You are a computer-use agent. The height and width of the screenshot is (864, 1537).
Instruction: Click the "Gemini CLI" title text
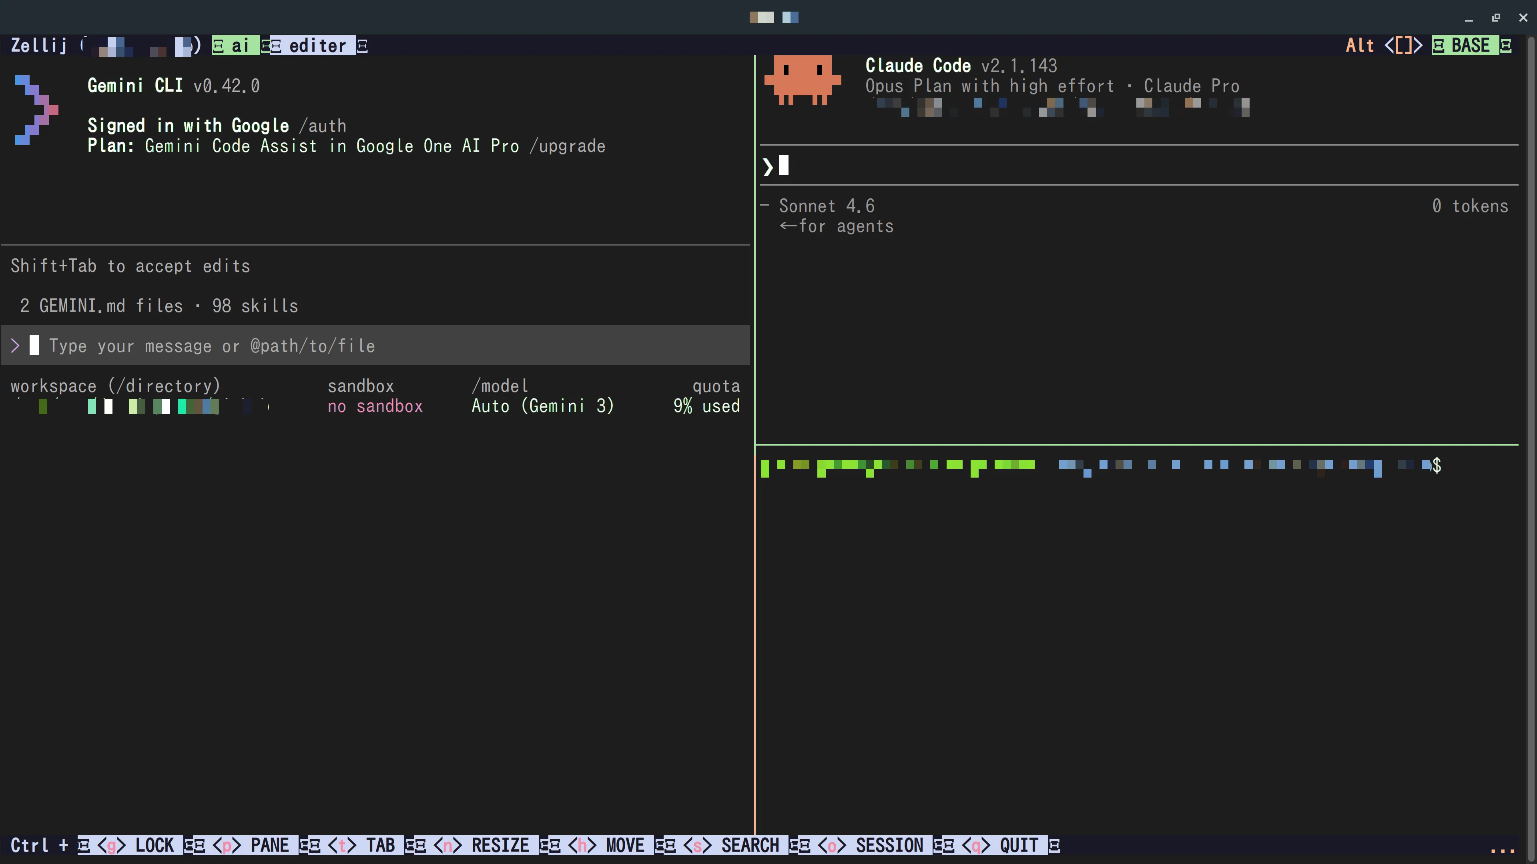(x=135, y=85)
